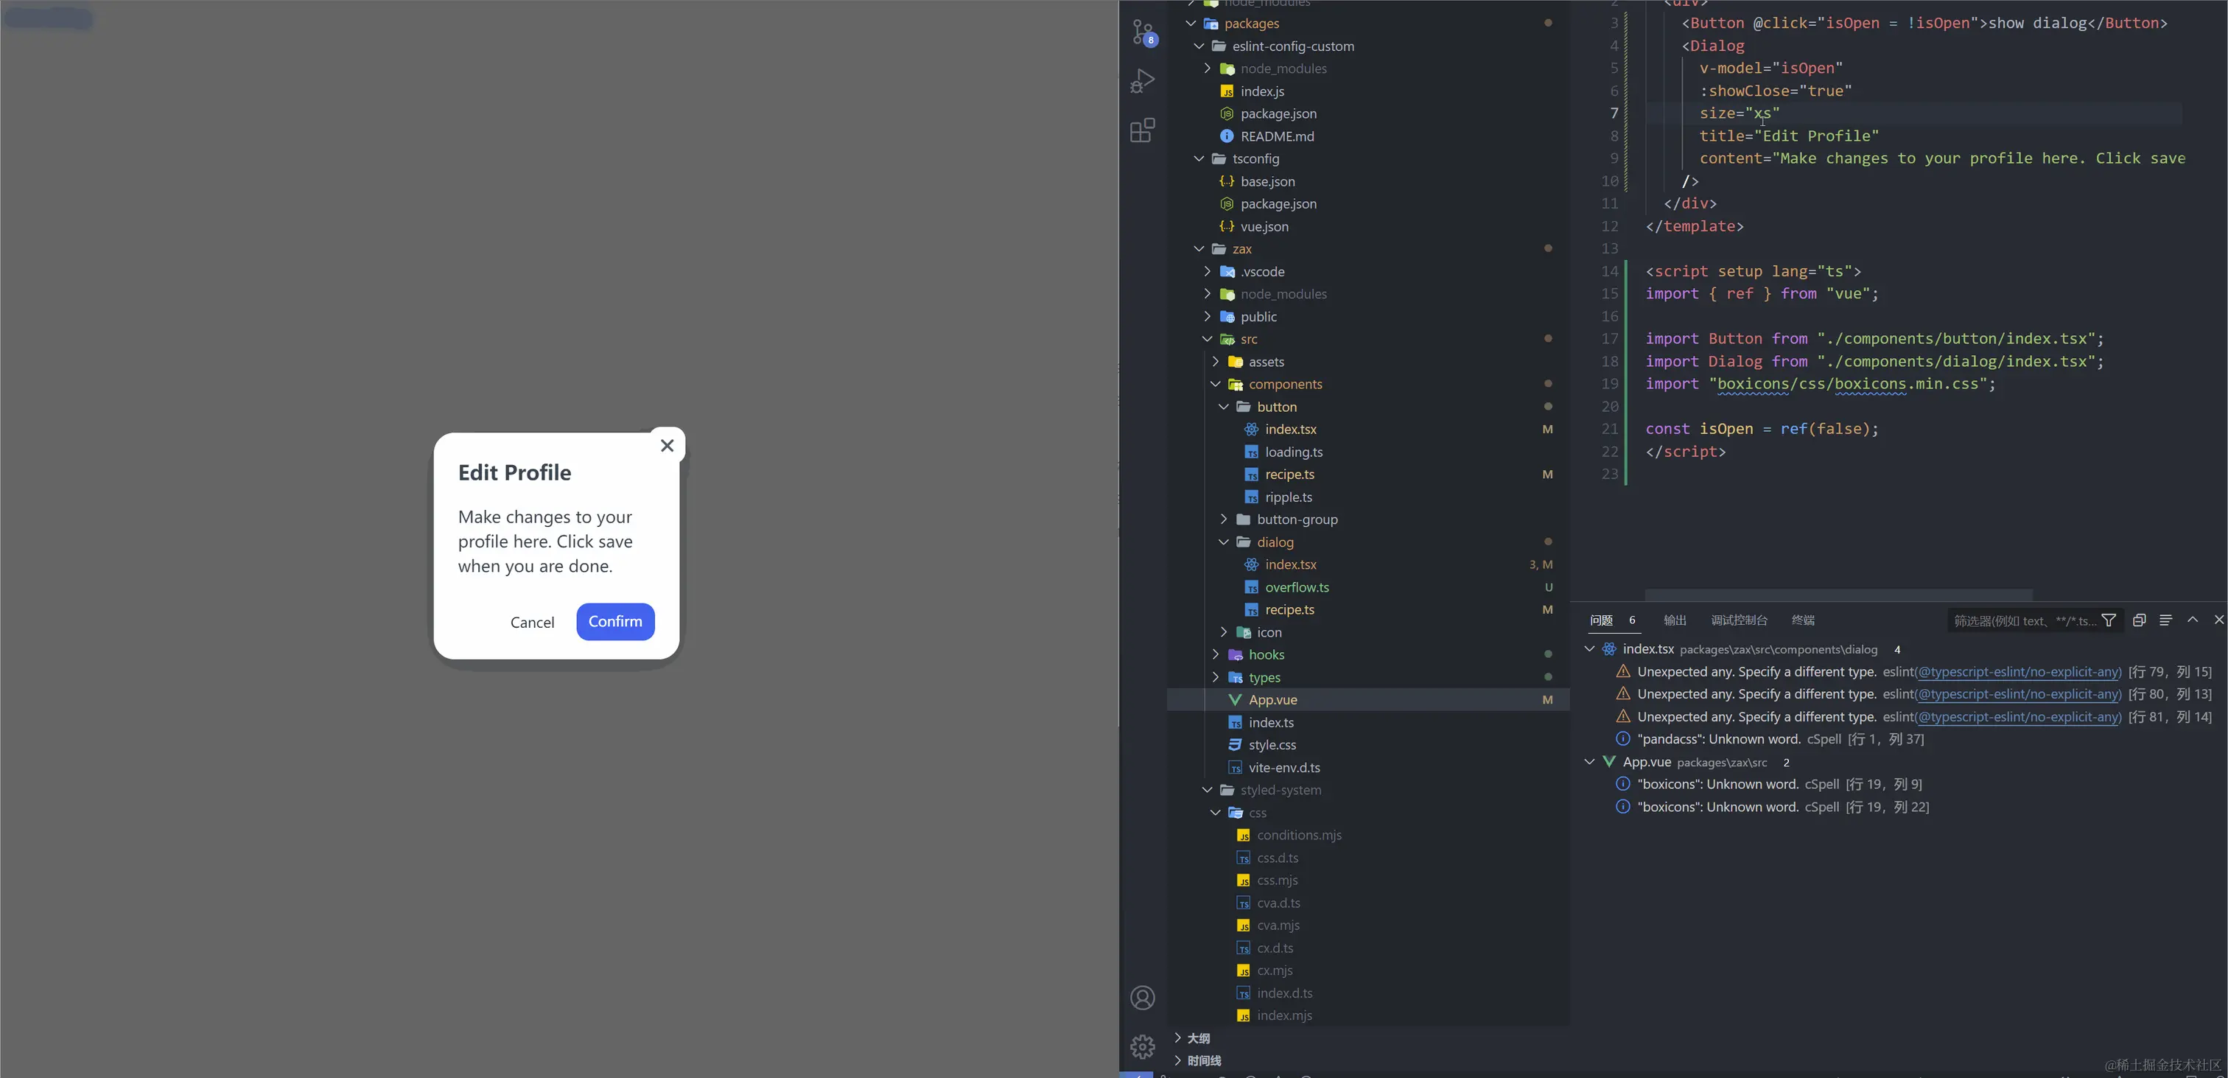Click the Accounts icon in activity bar

click(1143, 998)
